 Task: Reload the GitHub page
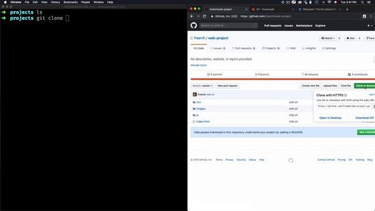[204, 16]
